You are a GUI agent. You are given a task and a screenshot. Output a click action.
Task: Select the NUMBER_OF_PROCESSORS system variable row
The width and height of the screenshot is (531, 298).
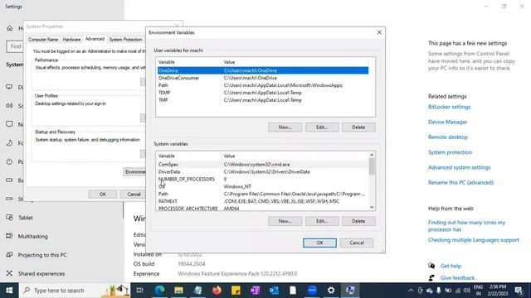tap(263, 179)
